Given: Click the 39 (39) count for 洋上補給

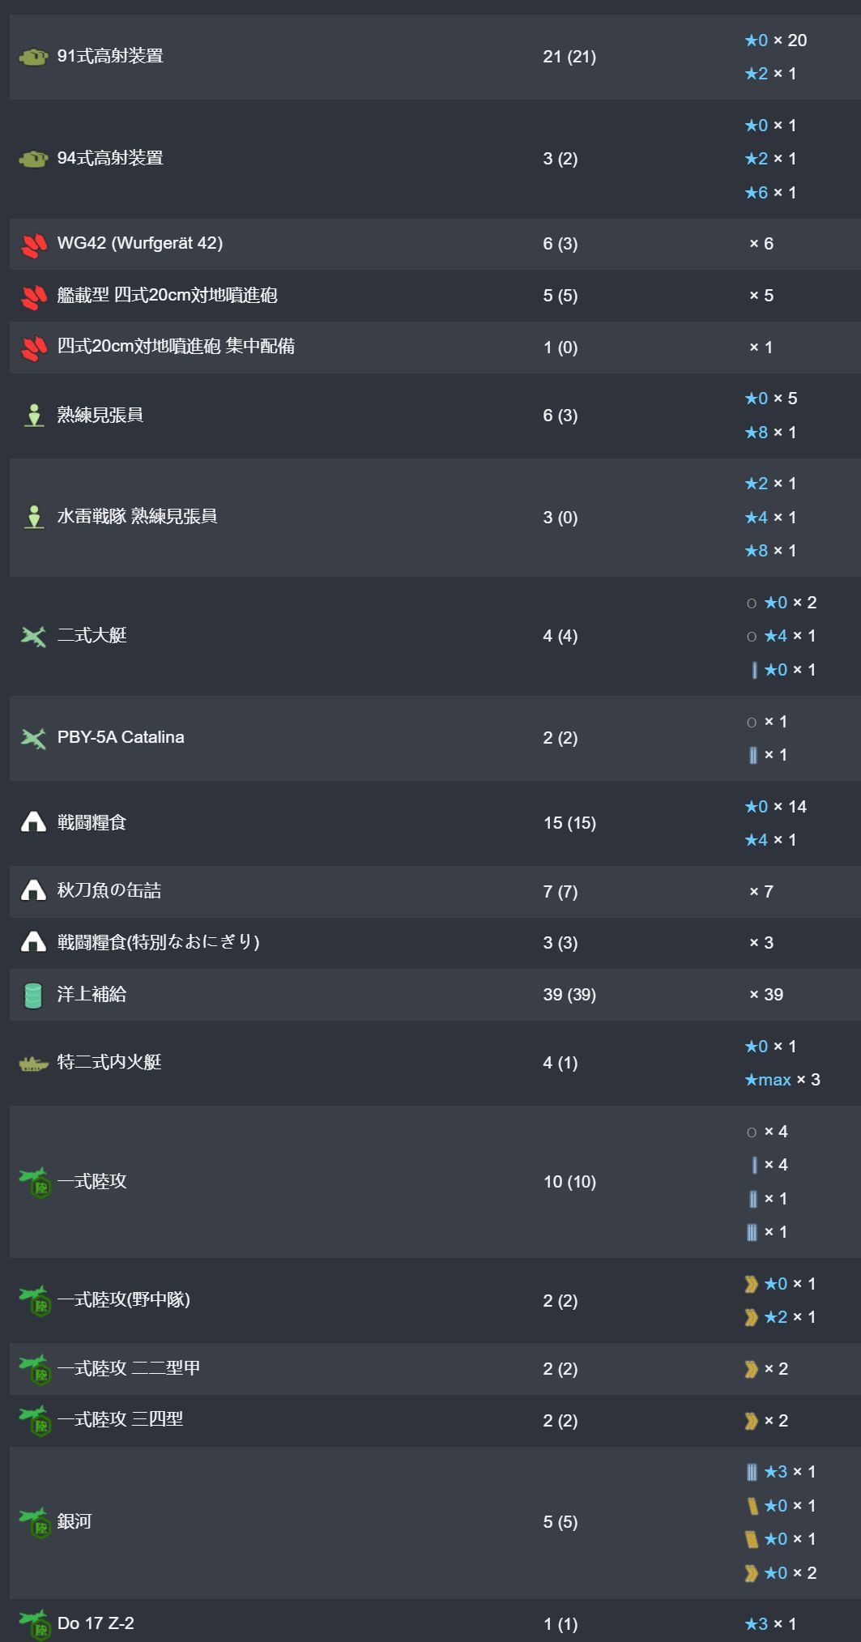Looking at the screenshot, I should [569, 995].
